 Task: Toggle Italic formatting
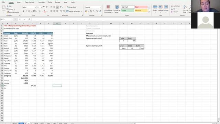click(x=26, y=11)
